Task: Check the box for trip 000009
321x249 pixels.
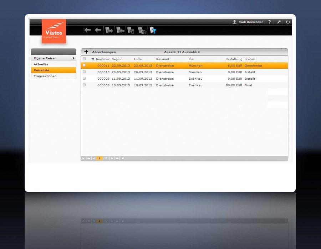Action: [x=84, y=78]
